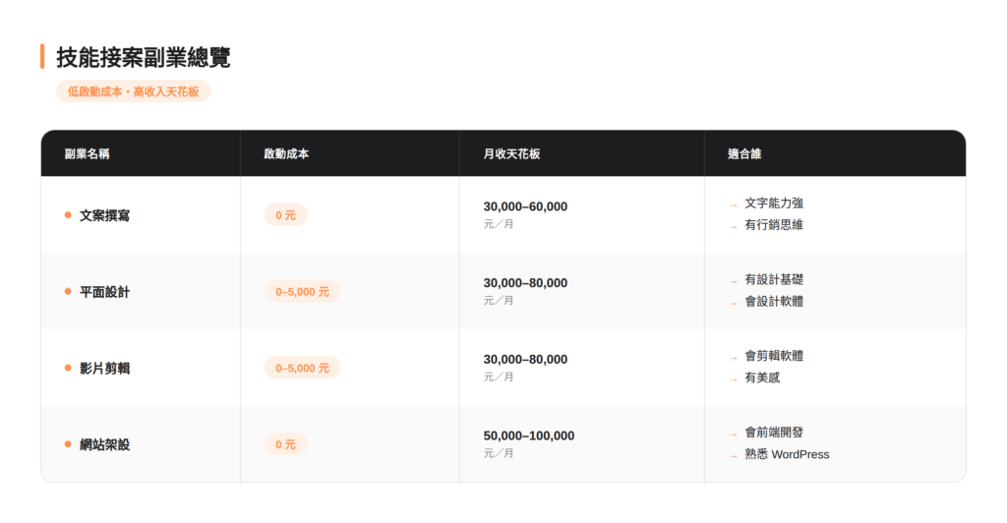Click the 月收天花板 column header
The height and width of the screenshot is (523, 1007).
(511, 154)
